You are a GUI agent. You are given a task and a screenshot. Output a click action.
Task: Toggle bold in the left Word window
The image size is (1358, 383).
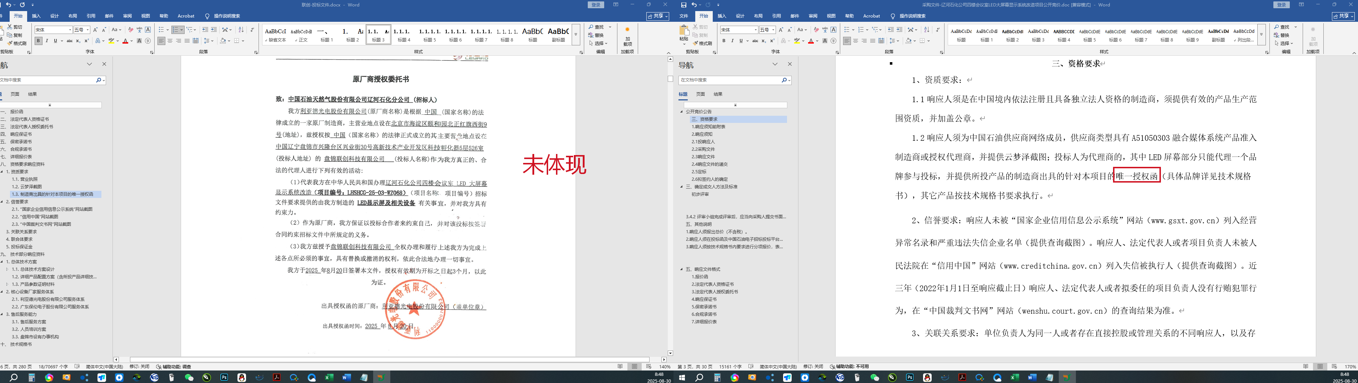[x=39, y=41]
